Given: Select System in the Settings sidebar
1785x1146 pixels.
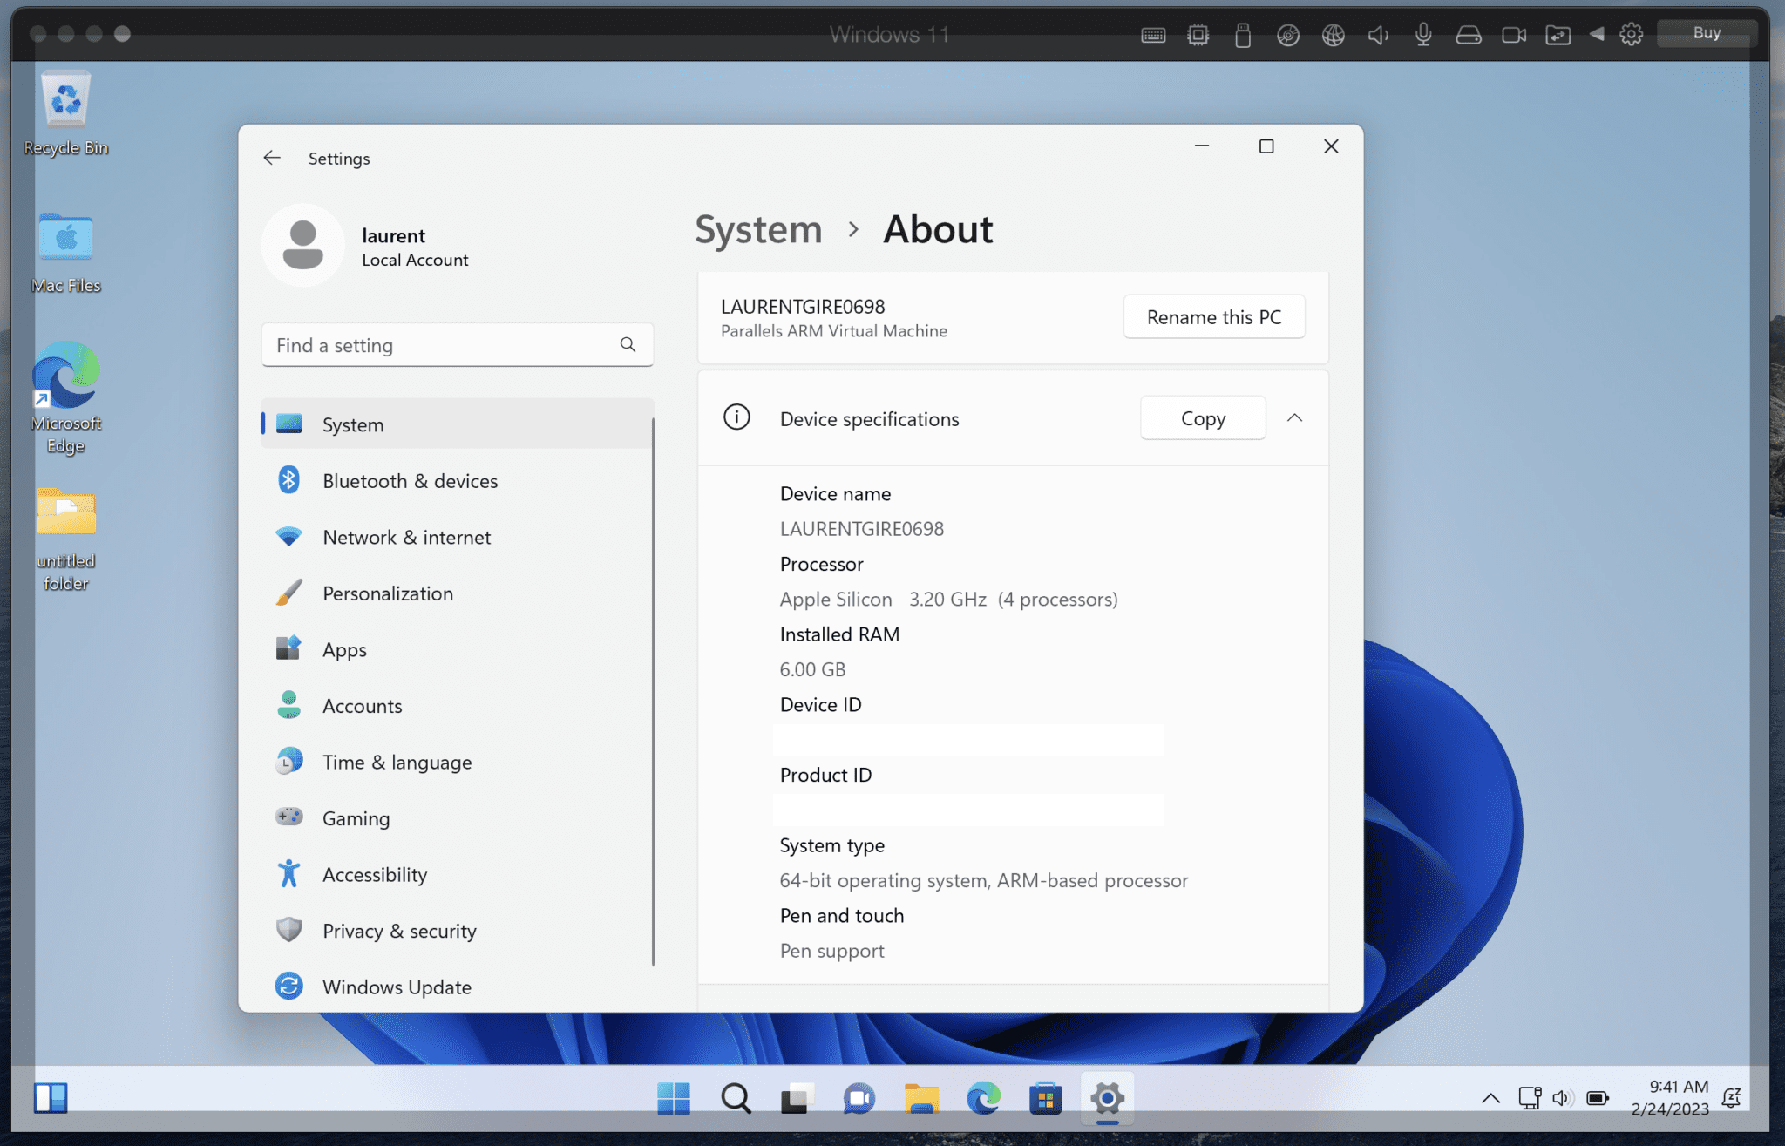Looking at the screenshot, I should [352, 424].
